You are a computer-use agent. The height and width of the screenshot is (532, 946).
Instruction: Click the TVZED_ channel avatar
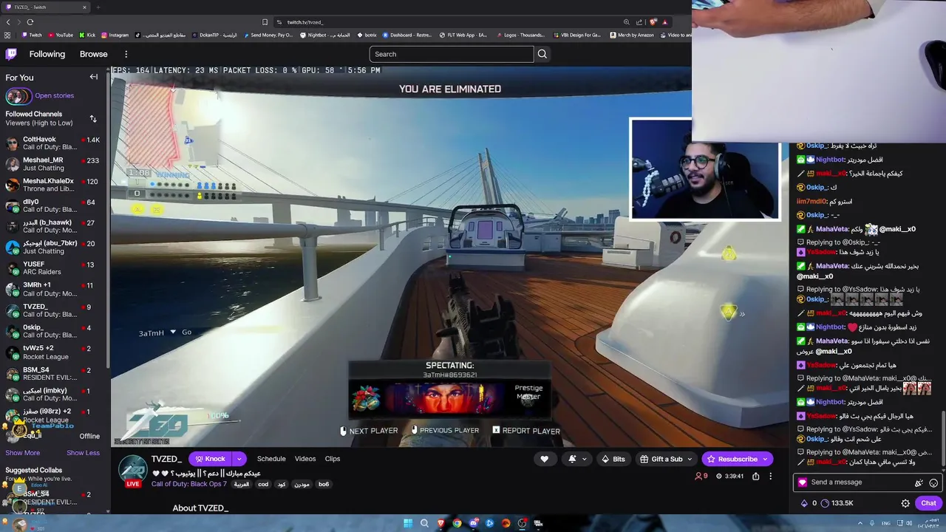point(133,469)
